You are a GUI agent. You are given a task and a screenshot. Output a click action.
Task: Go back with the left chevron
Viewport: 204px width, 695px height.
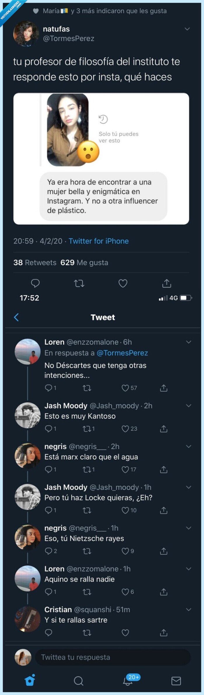17,317
